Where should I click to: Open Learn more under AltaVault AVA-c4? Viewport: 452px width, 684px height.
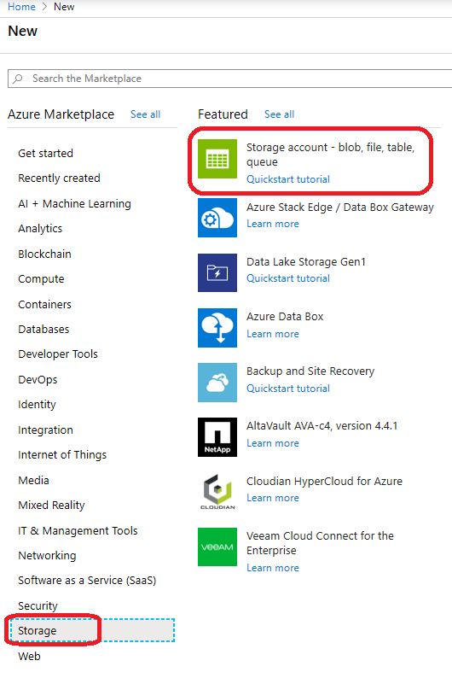pos(273,443)
